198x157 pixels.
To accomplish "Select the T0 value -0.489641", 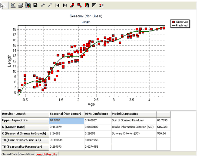I will click(x=67, y=140).
